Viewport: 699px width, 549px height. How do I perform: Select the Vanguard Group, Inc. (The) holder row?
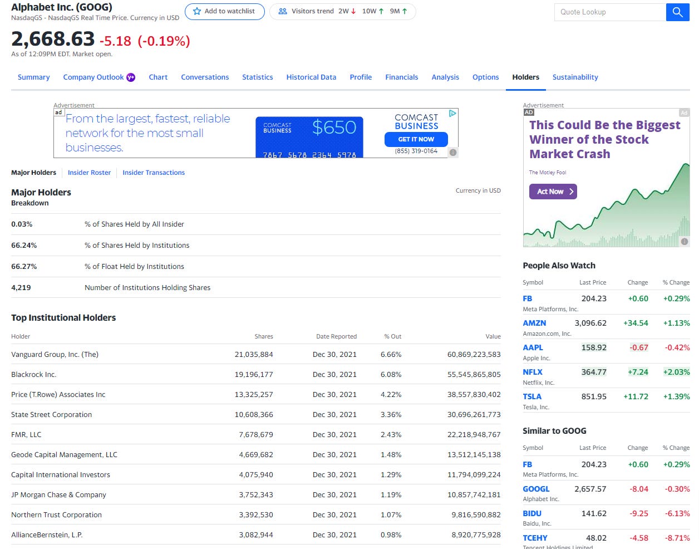(256, 354)
